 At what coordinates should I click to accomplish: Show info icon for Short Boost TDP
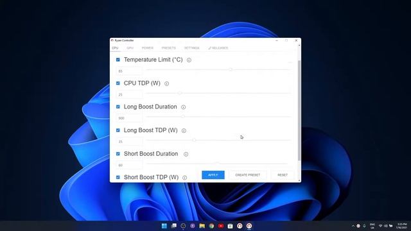click(x=185, y=178)
